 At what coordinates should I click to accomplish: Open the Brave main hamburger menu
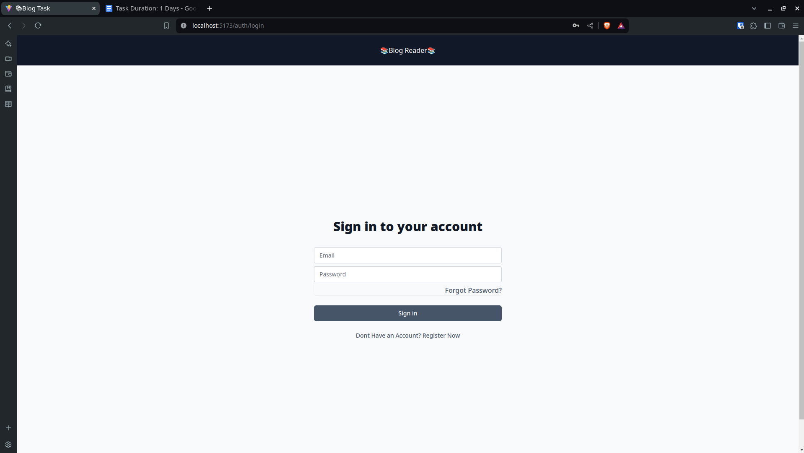click(795, 26)
